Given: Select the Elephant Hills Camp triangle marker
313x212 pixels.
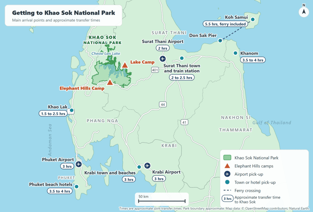Looking at the screenshot, I should click(110, 82).
